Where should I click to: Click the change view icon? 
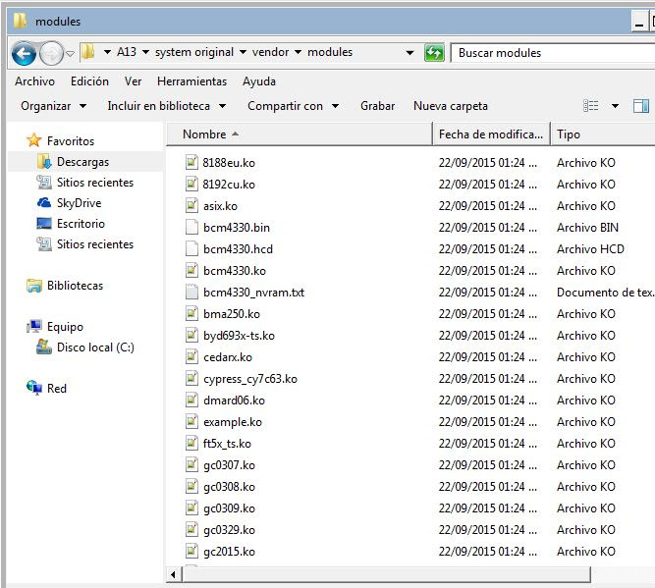(x=590, y=106)
